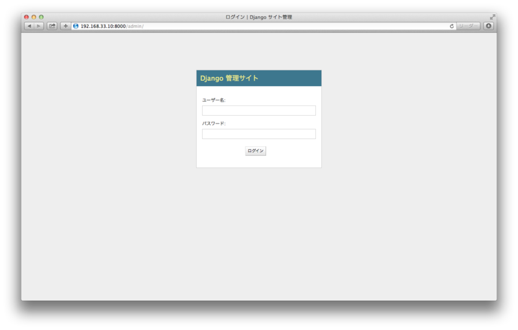This screenshot has height=330, width=518.
Task: Click the ユーザー名: label
Action: 214,100
